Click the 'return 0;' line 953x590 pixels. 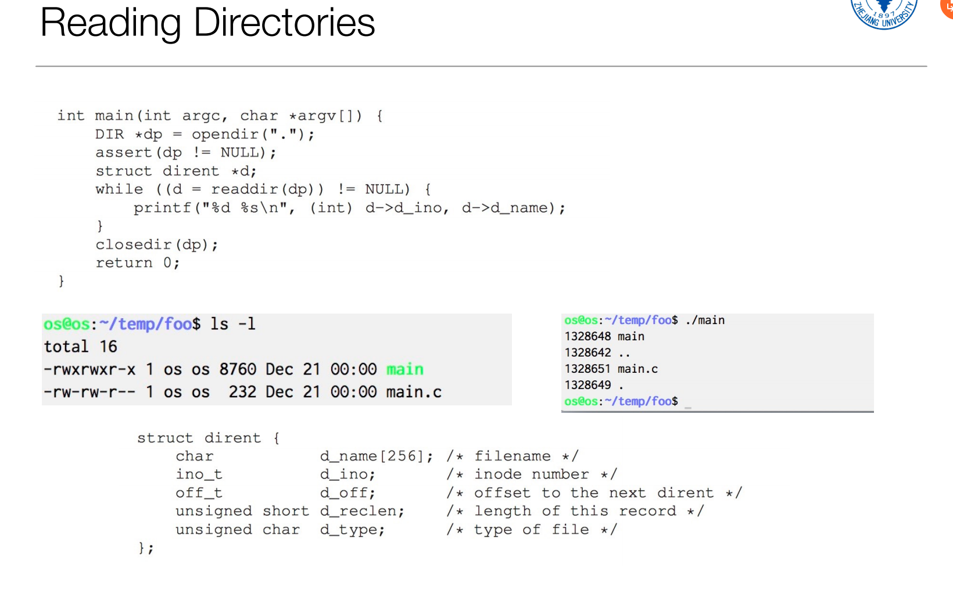[x=138, y=263]
